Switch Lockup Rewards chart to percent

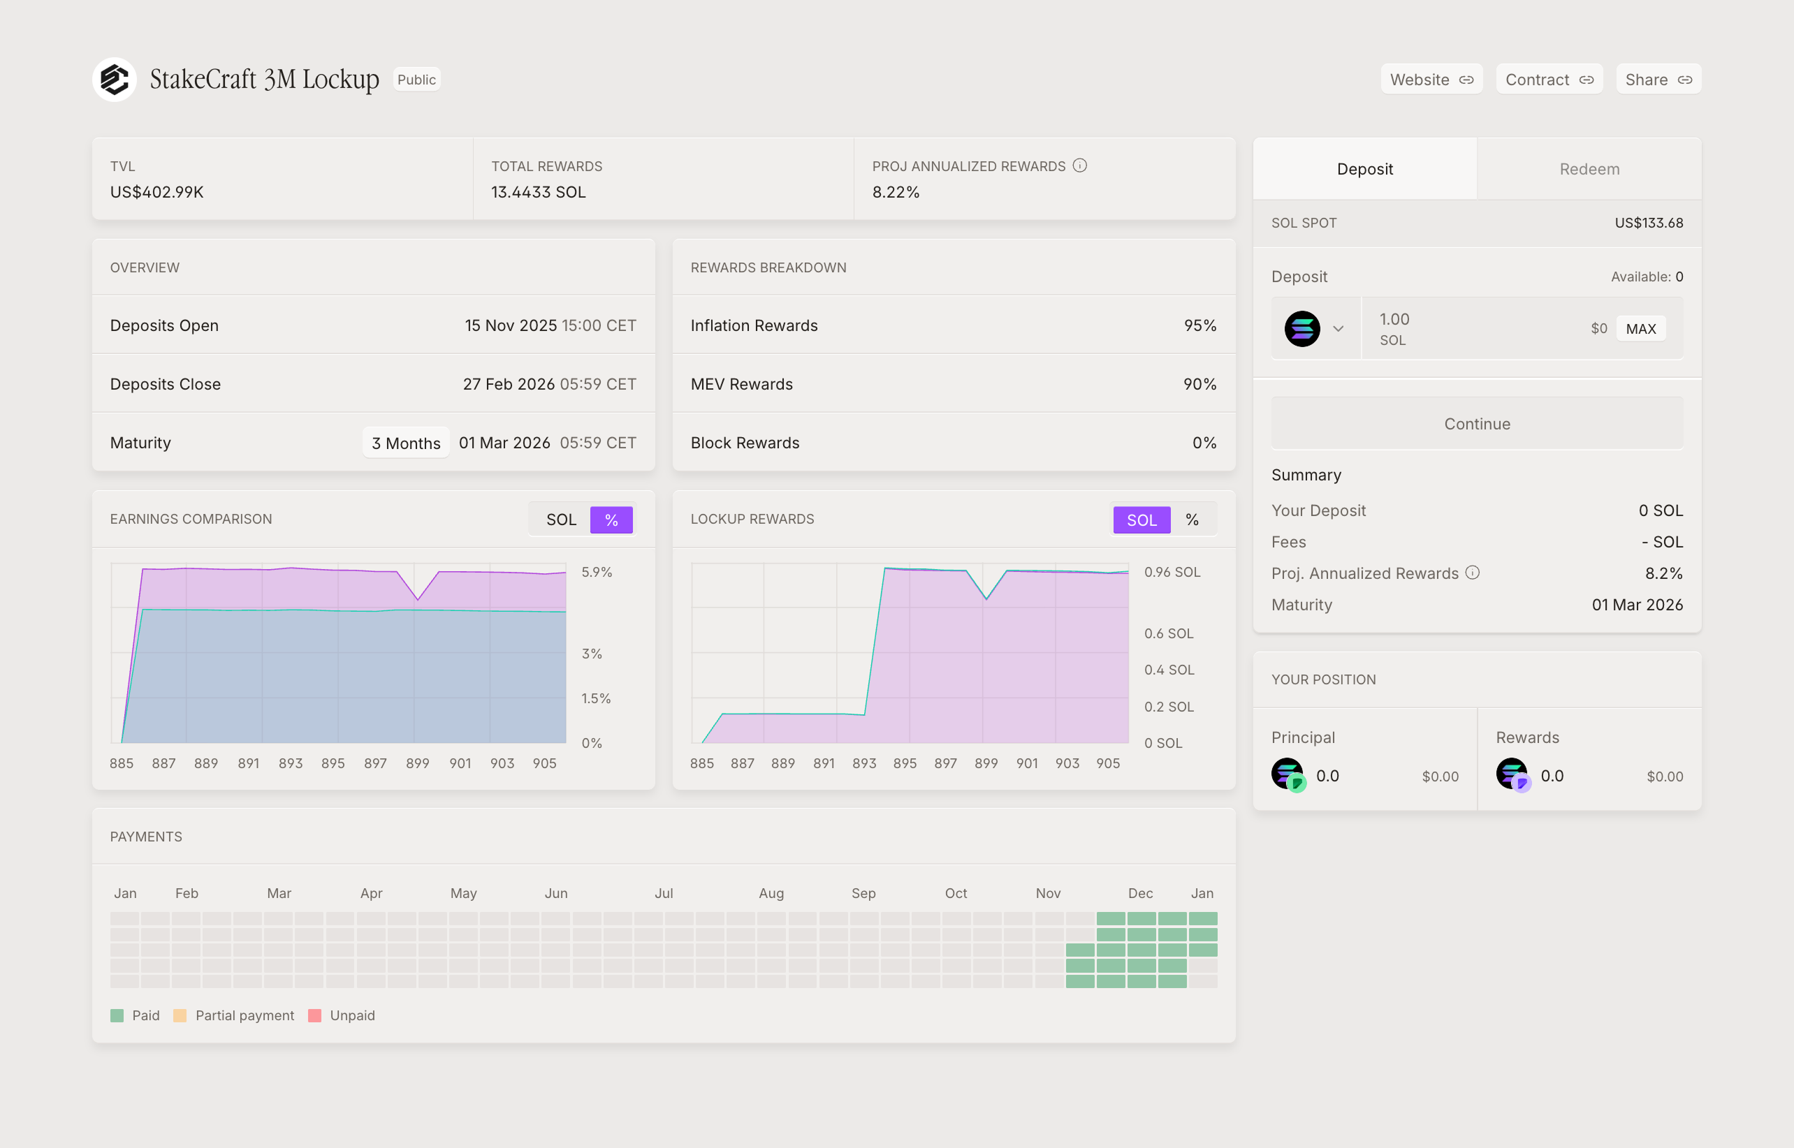pyautogui.click(x=1192, y=520)
